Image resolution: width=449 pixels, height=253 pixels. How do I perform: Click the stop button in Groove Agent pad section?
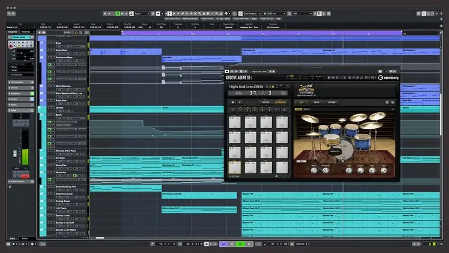[x=232, y=102]
